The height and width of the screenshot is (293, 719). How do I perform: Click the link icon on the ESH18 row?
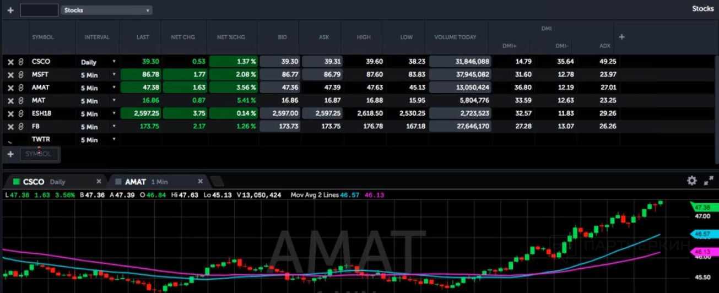pos(21,114)
